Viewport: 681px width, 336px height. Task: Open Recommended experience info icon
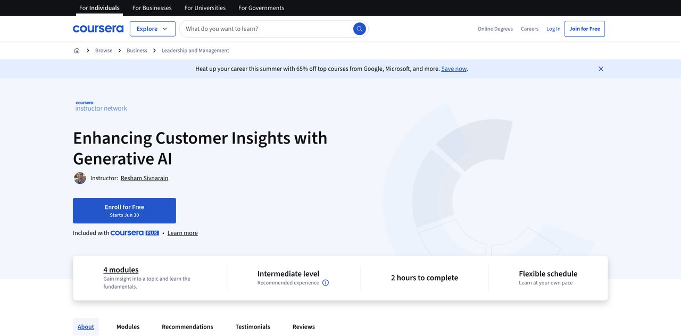tap(326, 283)
